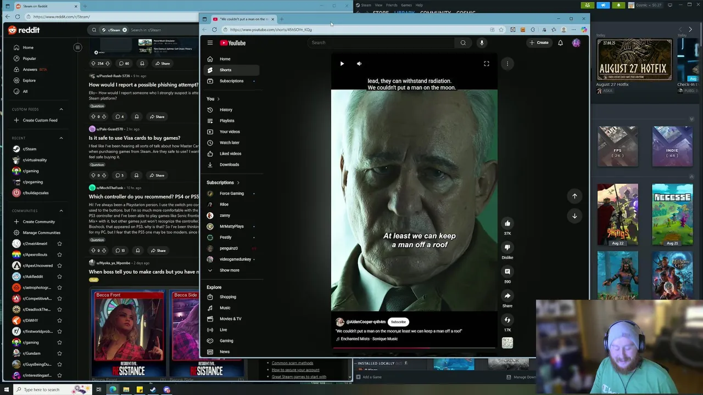Screen dimensions: 703x395
Task: Favorite r/Gundam with star toggle
Action: click(59, 353)
